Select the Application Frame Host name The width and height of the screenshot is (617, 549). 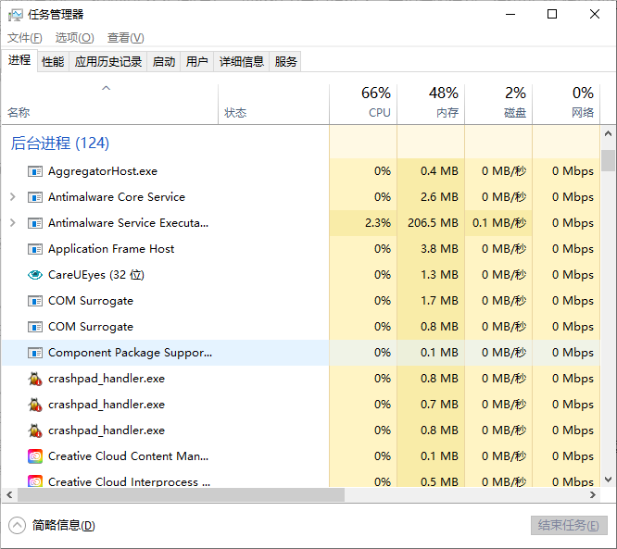point(111,249)
